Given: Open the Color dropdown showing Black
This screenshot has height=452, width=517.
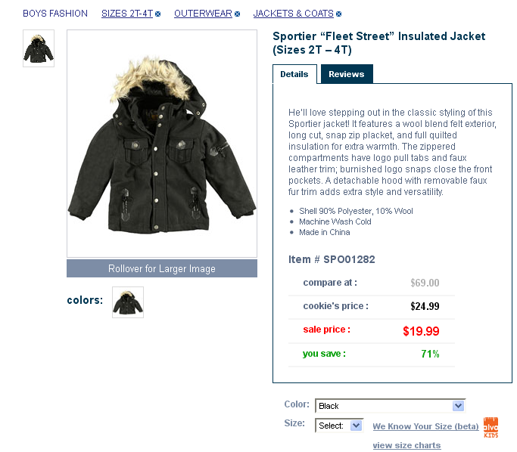Looking at the screenshot, I should pos(390,406).
